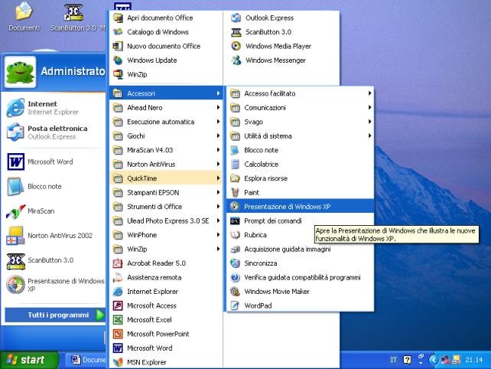
Task: Select the MiraScan V4.03 folder entry
Action: click(166, 150)
